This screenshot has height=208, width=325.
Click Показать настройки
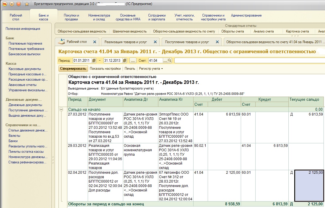pyautogui.click(x=105, y=69)
